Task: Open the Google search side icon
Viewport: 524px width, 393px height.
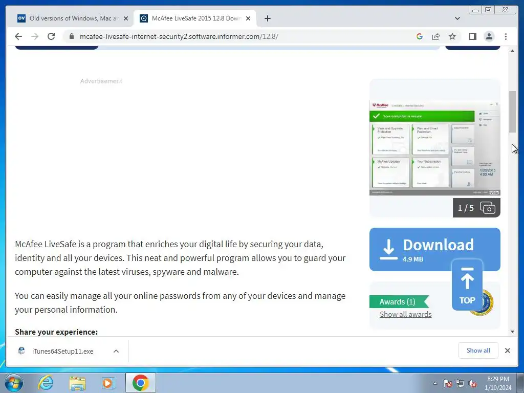Action: [x=420, y=36]
